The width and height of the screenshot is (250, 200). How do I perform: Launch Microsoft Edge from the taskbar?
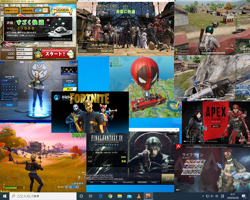101,196
